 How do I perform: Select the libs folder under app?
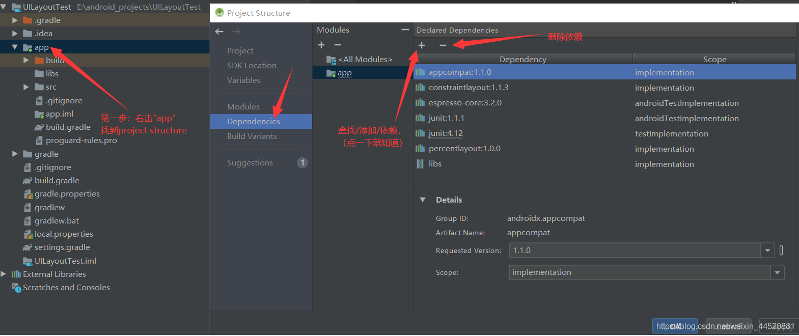click(52, 74)
